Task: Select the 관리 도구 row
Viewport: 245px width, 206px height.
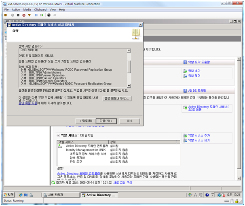Action: pos(118,162)
